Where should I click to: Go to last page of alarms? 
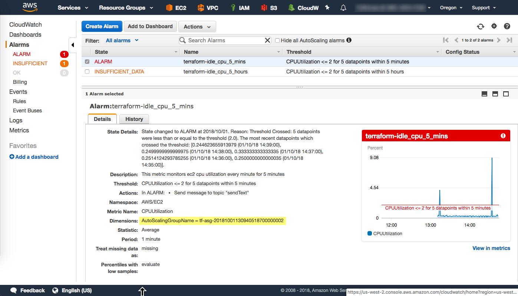tap(509, 40)
